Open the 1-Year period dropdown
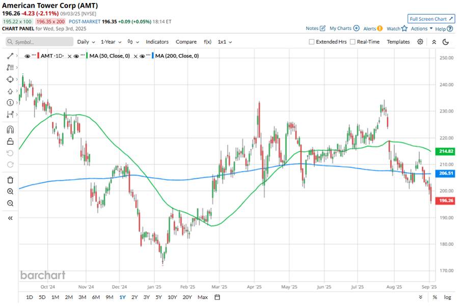460x306 pixels. coord(111,42)
